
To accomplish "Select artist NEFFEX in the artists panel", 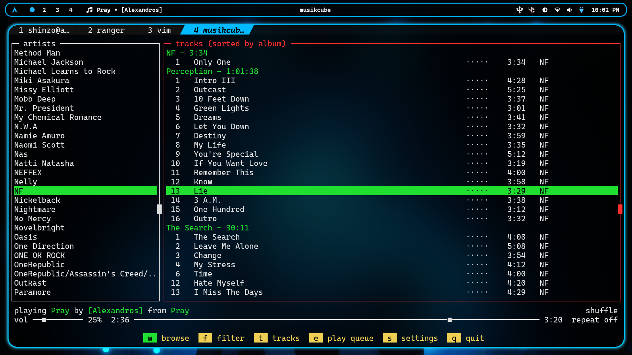I will 28,172.
